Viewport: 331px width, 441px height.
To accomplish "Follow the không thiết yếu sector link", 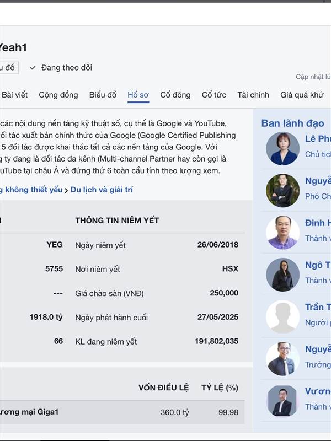I will pos(34,190).
